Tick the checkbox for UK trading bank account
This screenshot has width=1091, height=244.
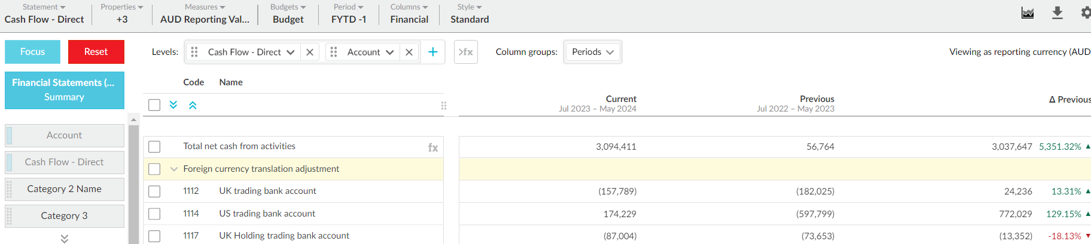point(154,192)
